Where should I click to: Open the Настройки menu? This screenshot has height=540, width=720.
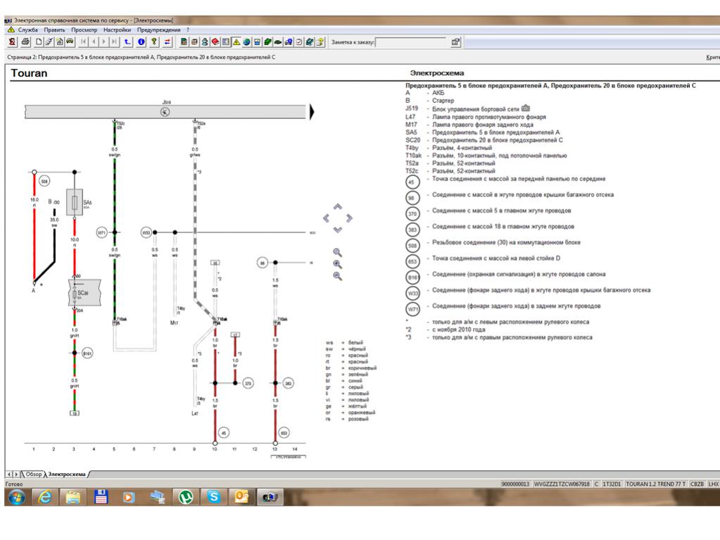pos(117,30)
